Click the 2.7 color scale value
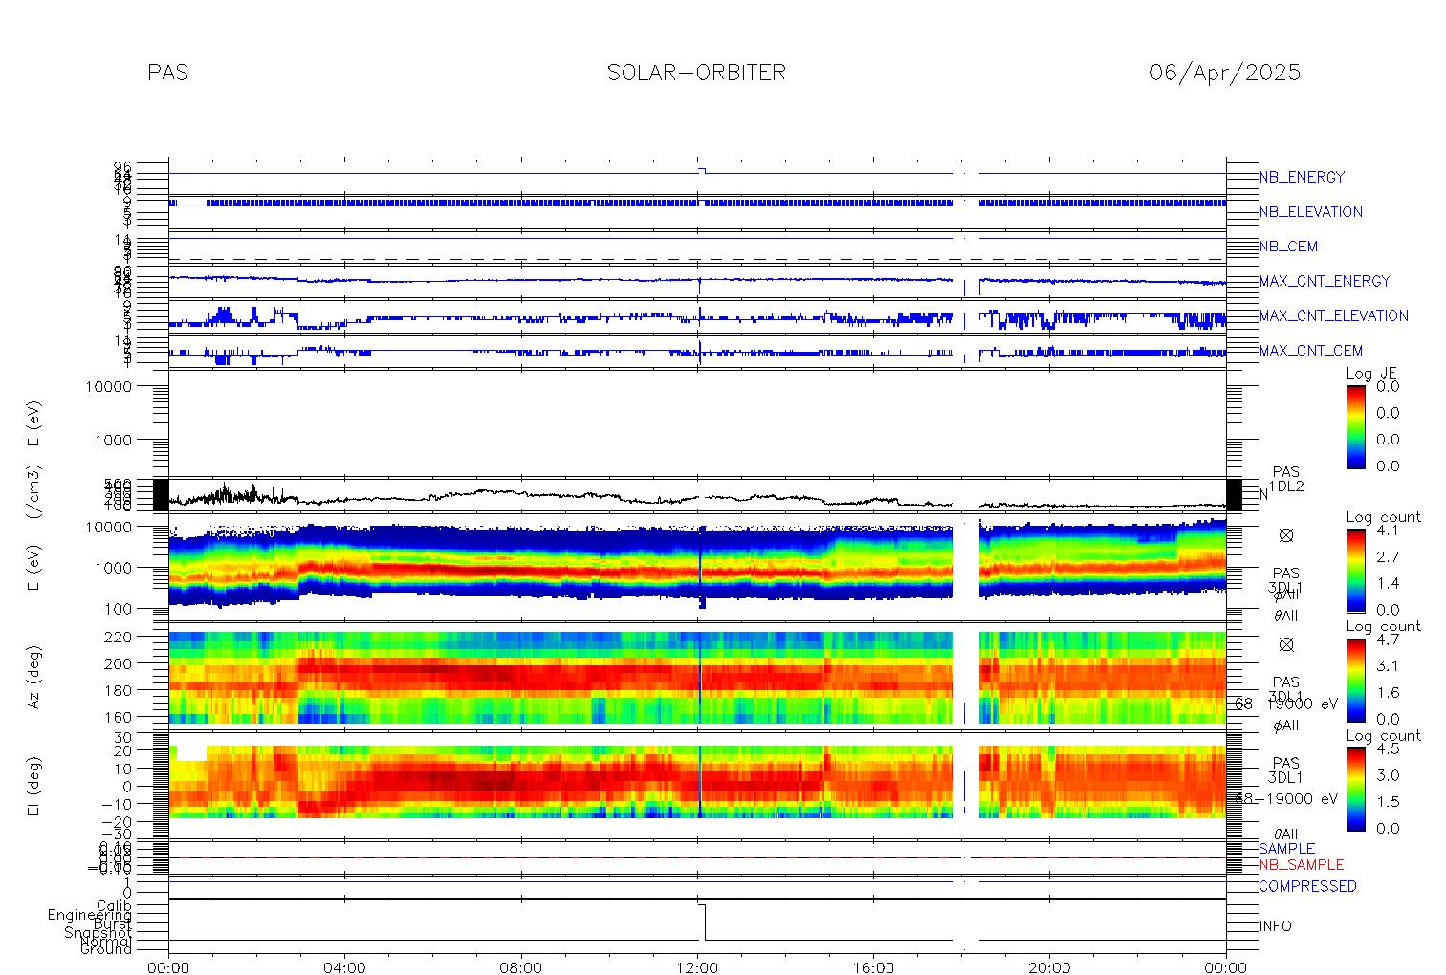Viewport: 1446px width, 975px height. 1386,556
